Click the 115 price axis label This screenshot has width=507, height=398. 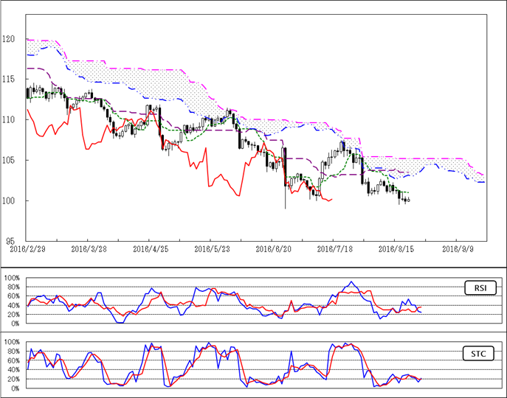click(9, 79)
